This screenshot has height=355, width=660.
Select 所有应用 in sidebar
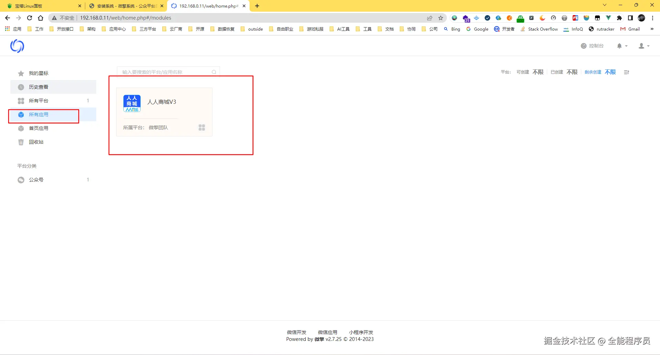tap(53, 114)
